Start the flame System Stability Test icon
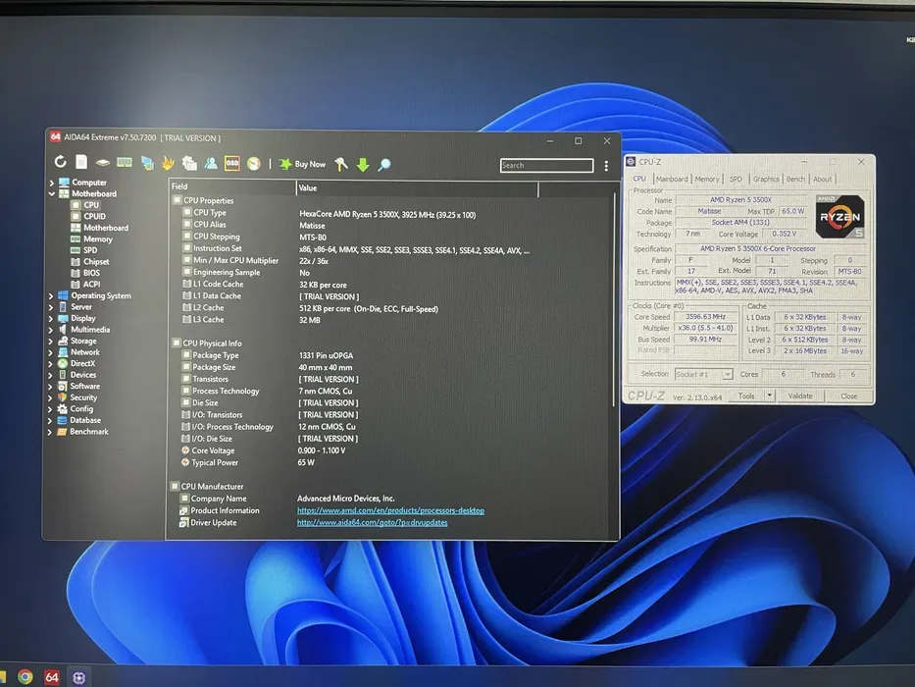 click(168, 163)
